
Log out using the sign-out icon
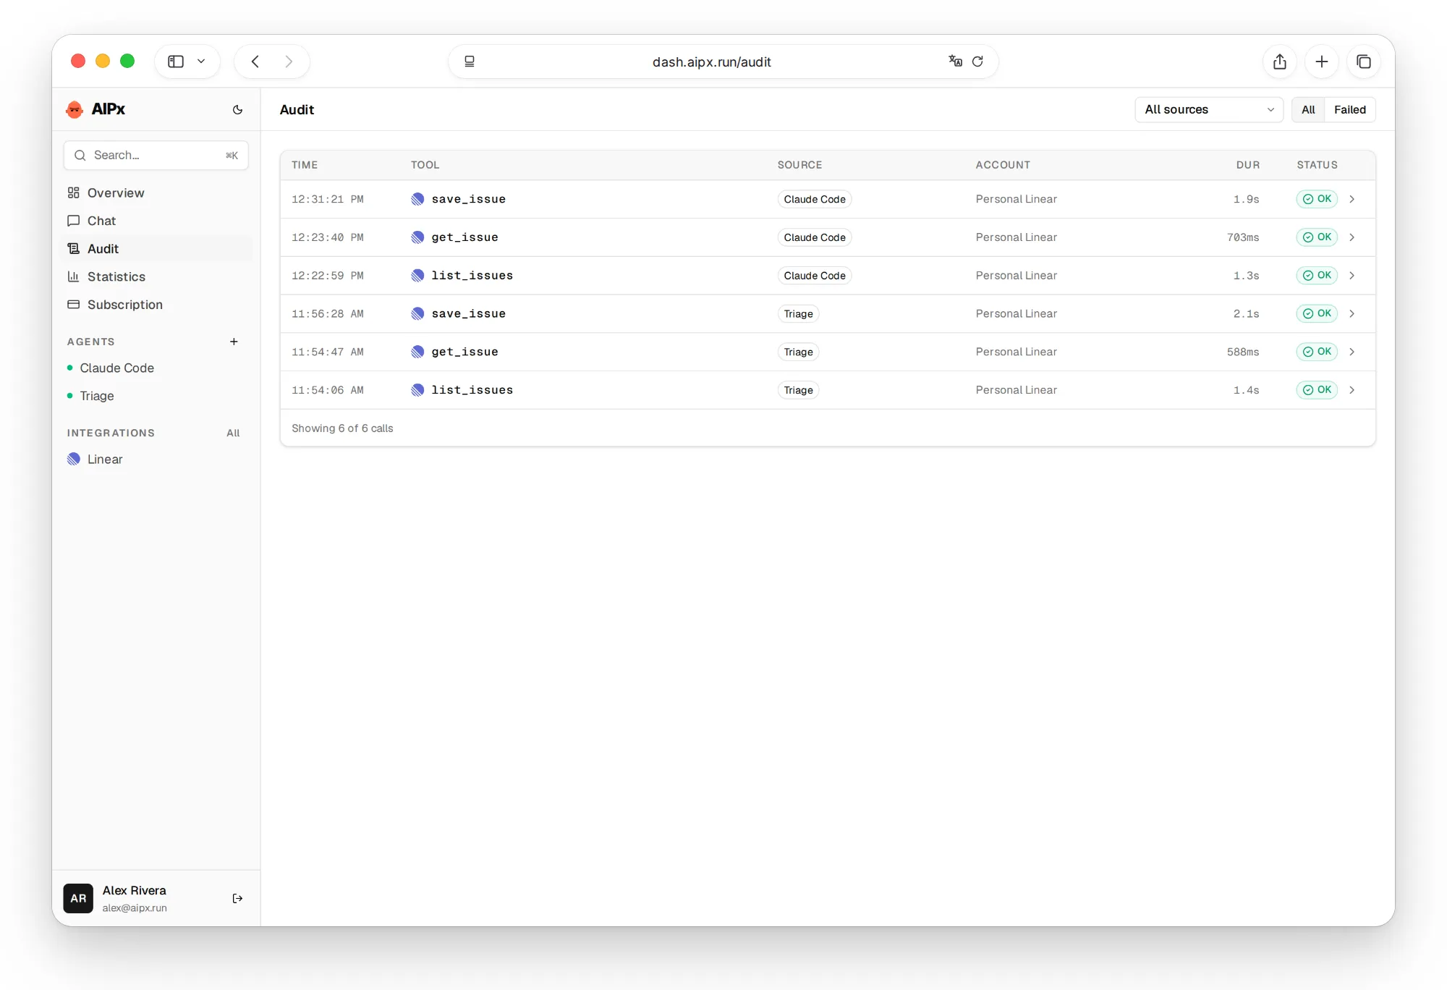(x=237, y=898)
